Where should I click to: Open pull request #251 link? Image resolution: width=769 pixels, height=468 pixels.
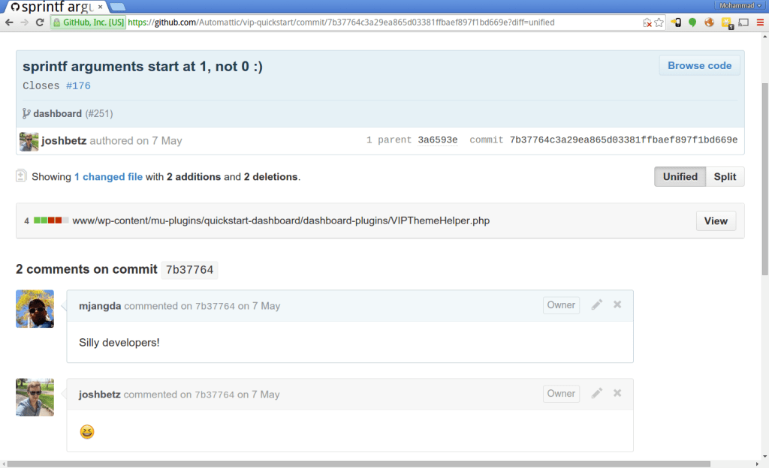[x=99, y=113]
